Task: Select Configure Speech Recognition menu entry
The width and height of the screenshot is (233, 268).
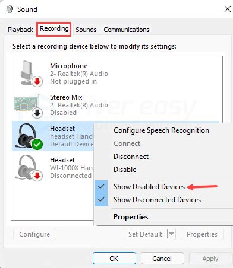Action: (x=161, y=130)
